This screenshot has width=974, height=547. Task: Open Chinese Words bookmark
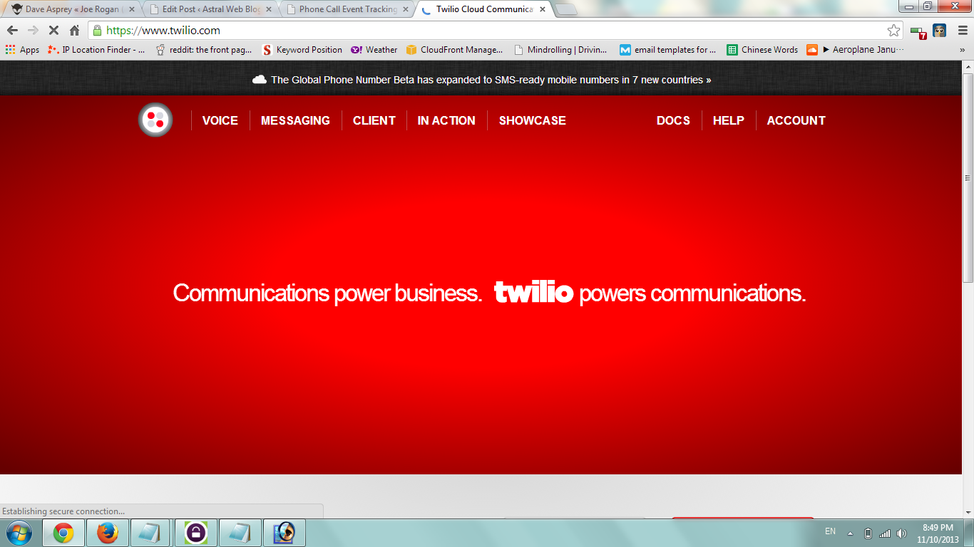[x=762, y=50]
